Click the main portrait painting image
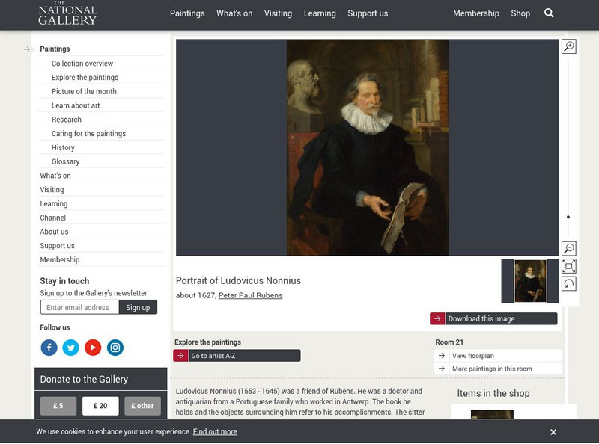 [368, 147]
